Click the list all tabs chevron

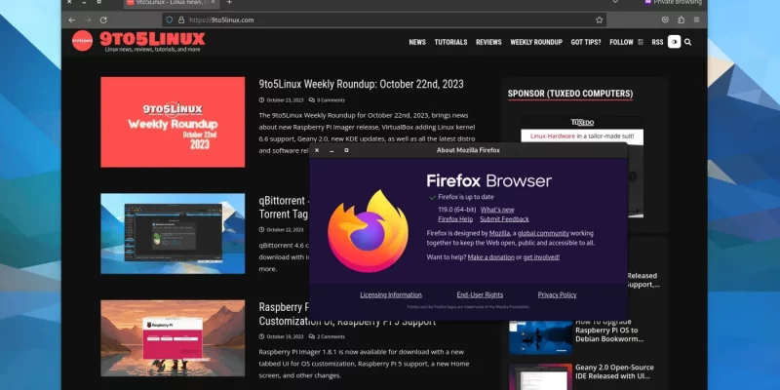coord(615,2)
